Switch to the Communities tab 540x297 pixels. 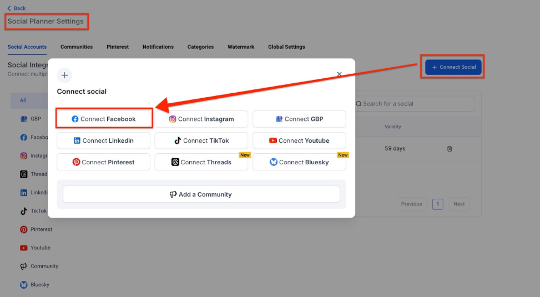coord(77,47)
